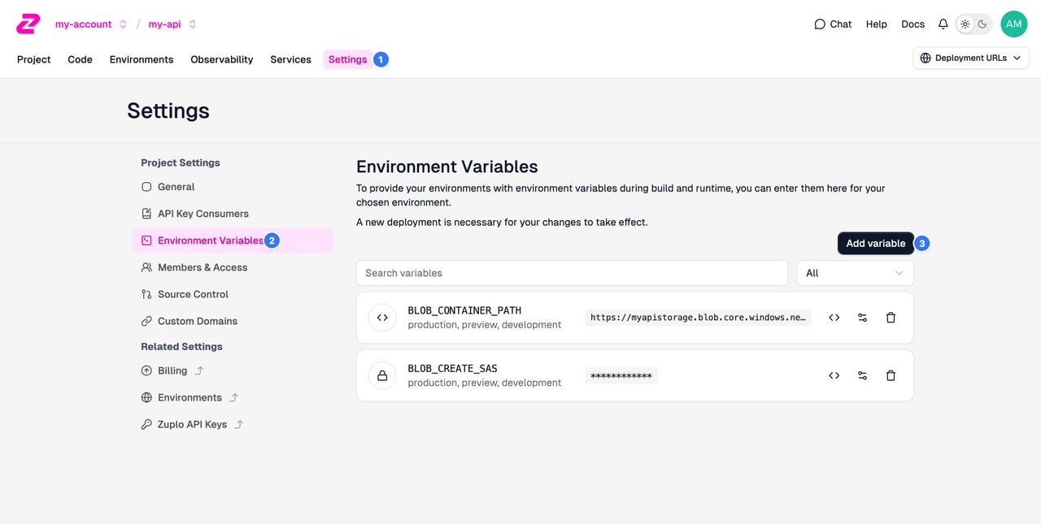Click the code icon left of BLOB_CONTAINER_PATH
This screenshot has width=1041, height=524.
(x=382, y=318)
